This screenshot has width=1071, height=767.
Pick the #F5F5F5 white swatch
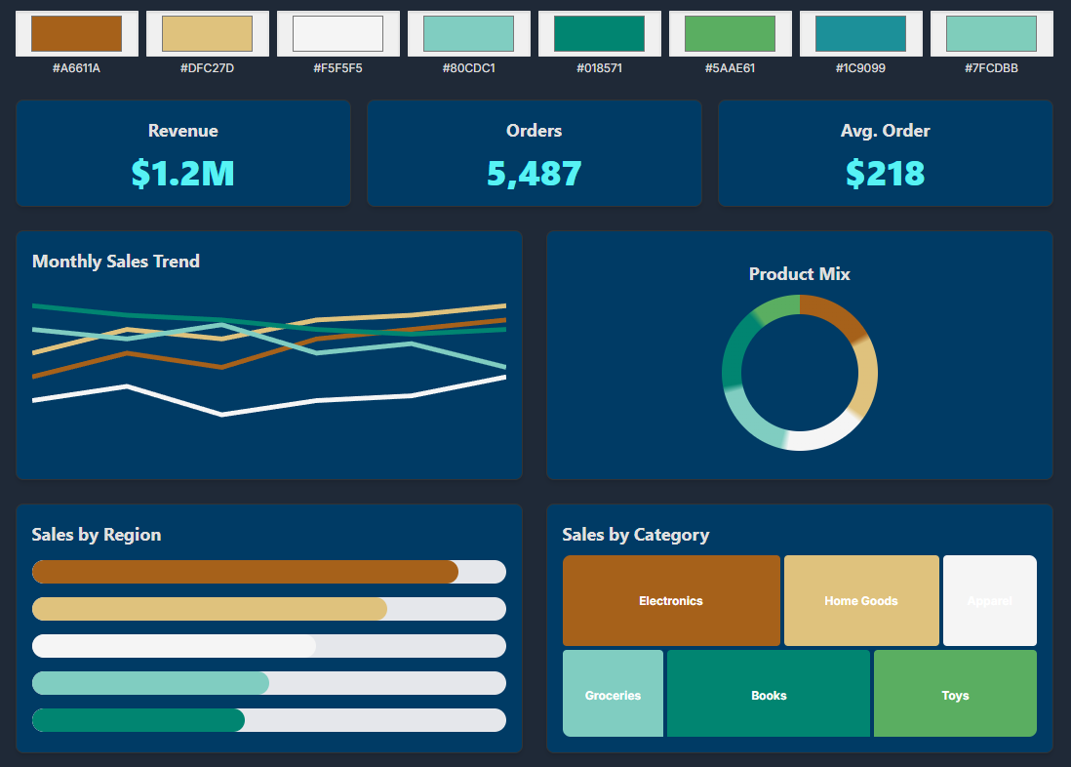tap(337, 32)
